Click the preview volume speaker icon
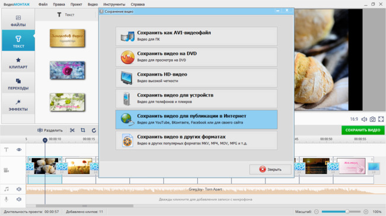 pyautogui.click(x=364, y=120)
